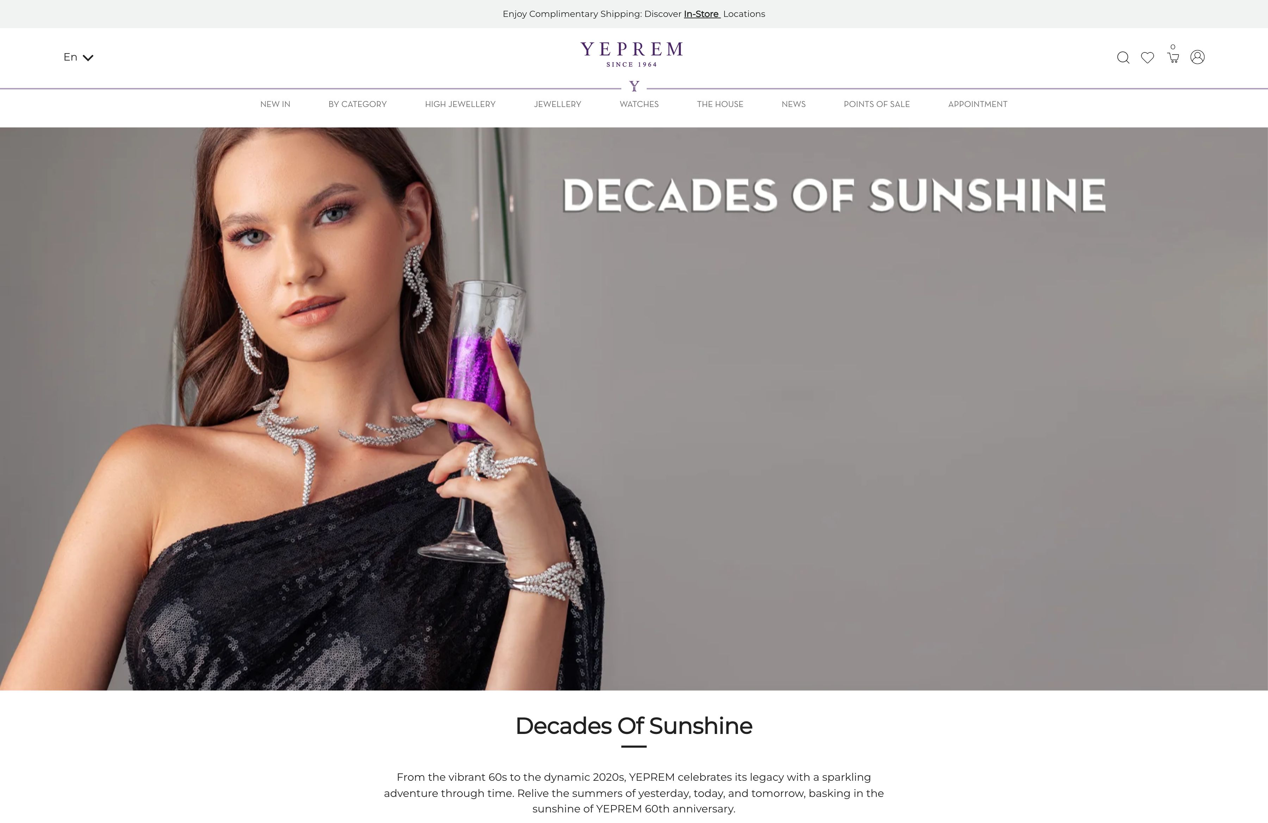Screen dimensions: 1268x823
Task: Open POINTS OF SALE page
Action: click(x=876, y=104)
